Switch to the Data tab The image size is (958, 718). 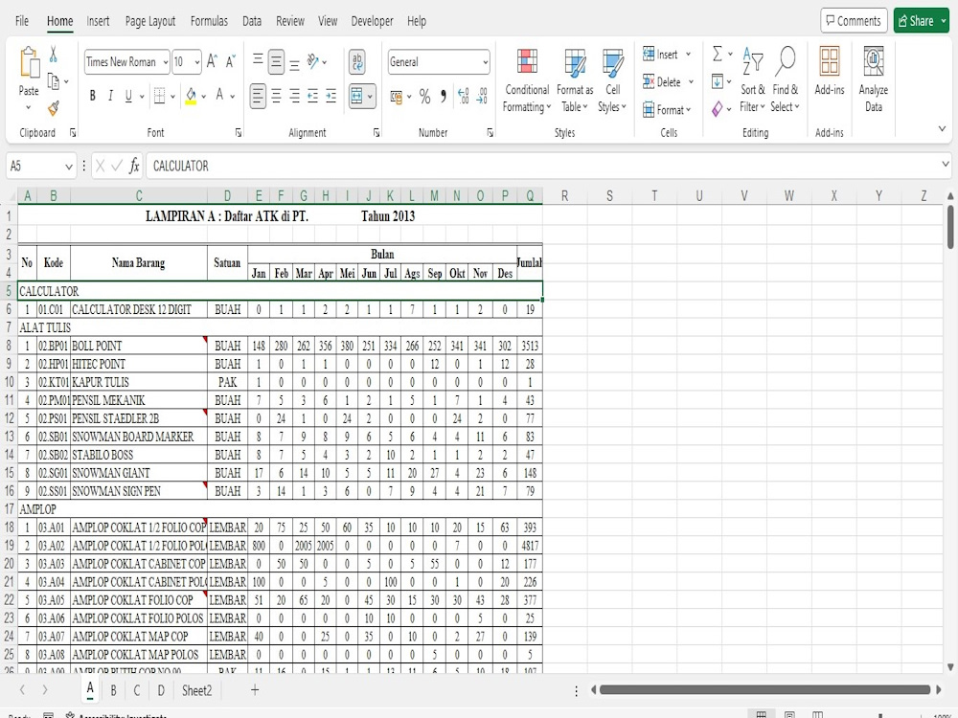click(x=252, y=21)
